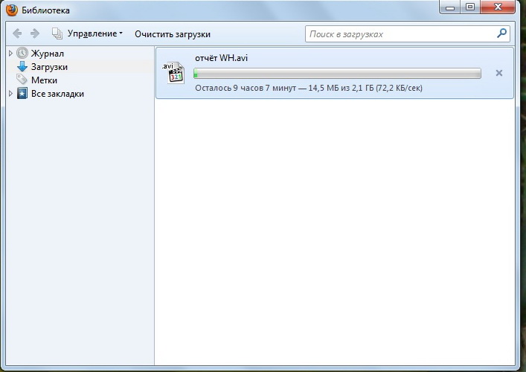The width and height of the screenshot is (526, 372).
Task: Open the Метки tags entry
Action: pos(44,80)
